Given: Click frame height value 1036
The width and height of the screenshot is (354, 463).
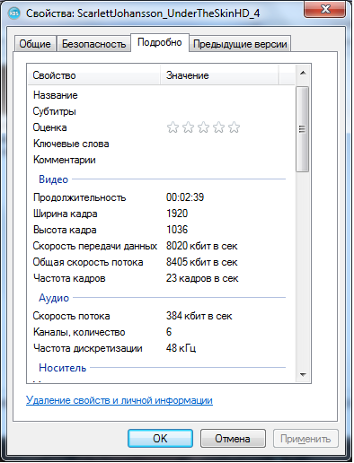Looking at the screenshot, I should tap(177, 230).
